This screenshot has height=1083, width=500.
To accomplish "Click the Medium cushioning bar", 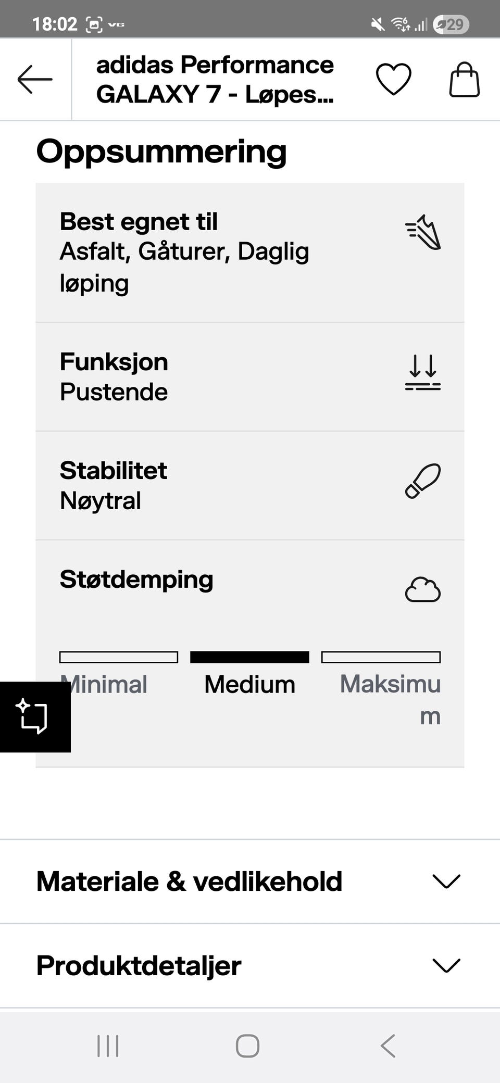I will pyautogui.click(x=249, y=657).
